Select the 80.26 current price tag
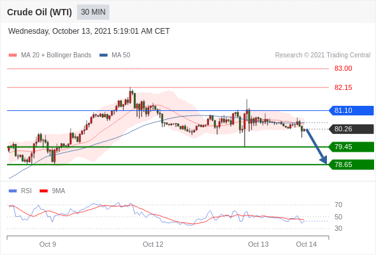The width and height of the screenshot is (376, 255). pos(351,129)
